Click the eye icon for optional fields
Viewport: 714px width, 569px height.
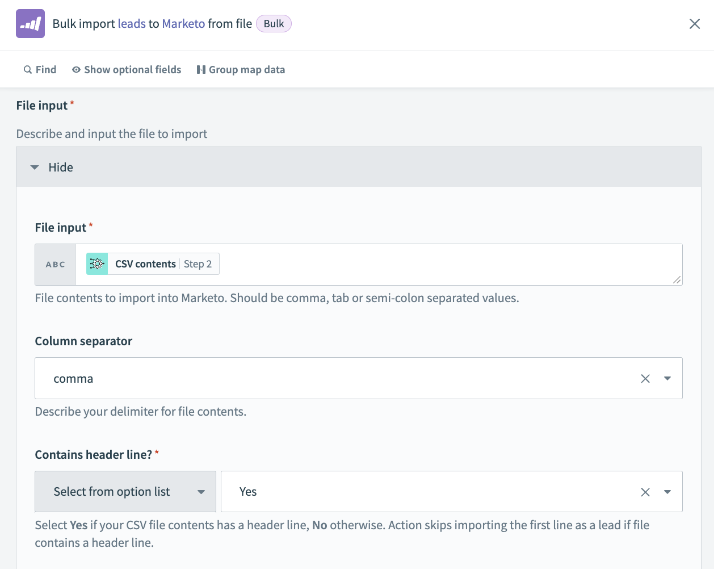pos(76,70)
